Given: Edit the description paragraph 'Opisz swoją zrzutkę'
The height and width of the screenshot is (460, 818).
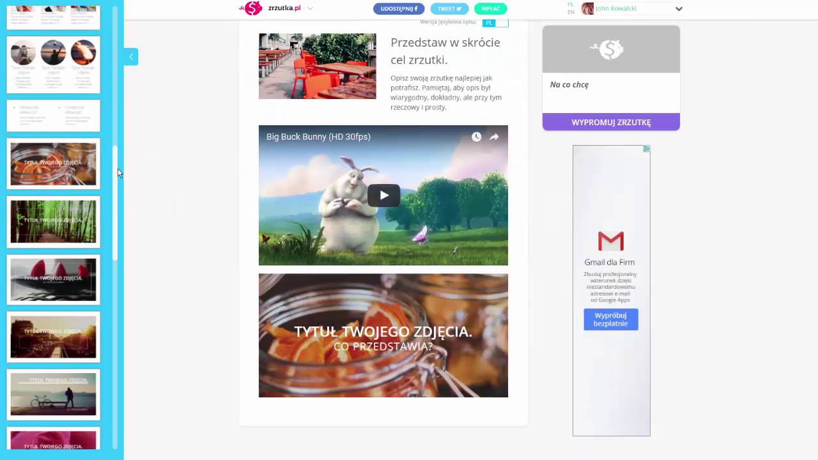Looking at the screenshot, I should (x=446, y=93).
